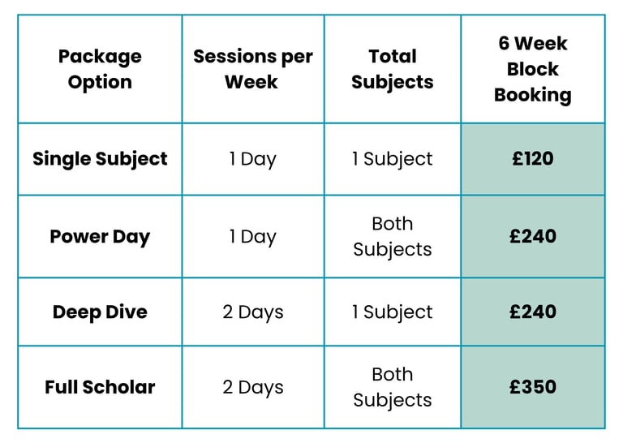The image size is (623, 443).
Task: Click the 6 Week Block Booking header
Action: [x=533, y=69]
